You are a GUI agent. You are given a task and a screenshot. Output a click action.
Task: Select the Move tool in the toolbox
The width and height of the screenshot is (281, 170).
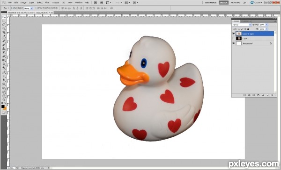4,17
